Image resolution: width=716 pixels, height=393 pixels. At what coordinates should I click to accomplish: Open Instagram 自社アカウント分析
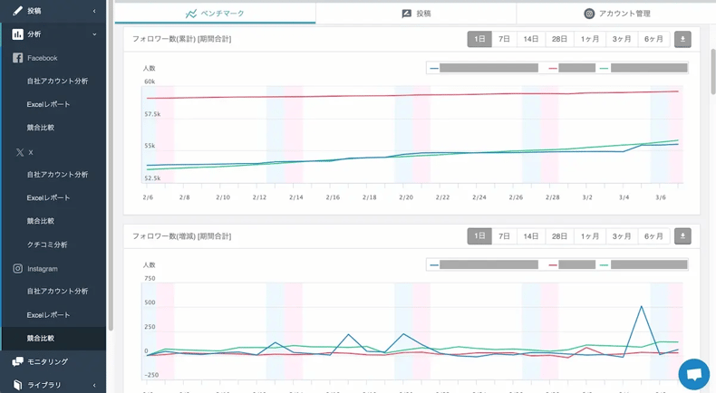[x=57, y=292]
